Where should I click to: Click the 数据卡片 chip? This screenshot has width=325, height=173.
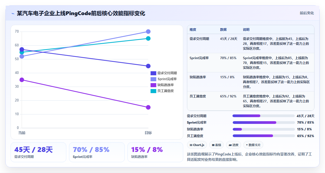(253, 145)
